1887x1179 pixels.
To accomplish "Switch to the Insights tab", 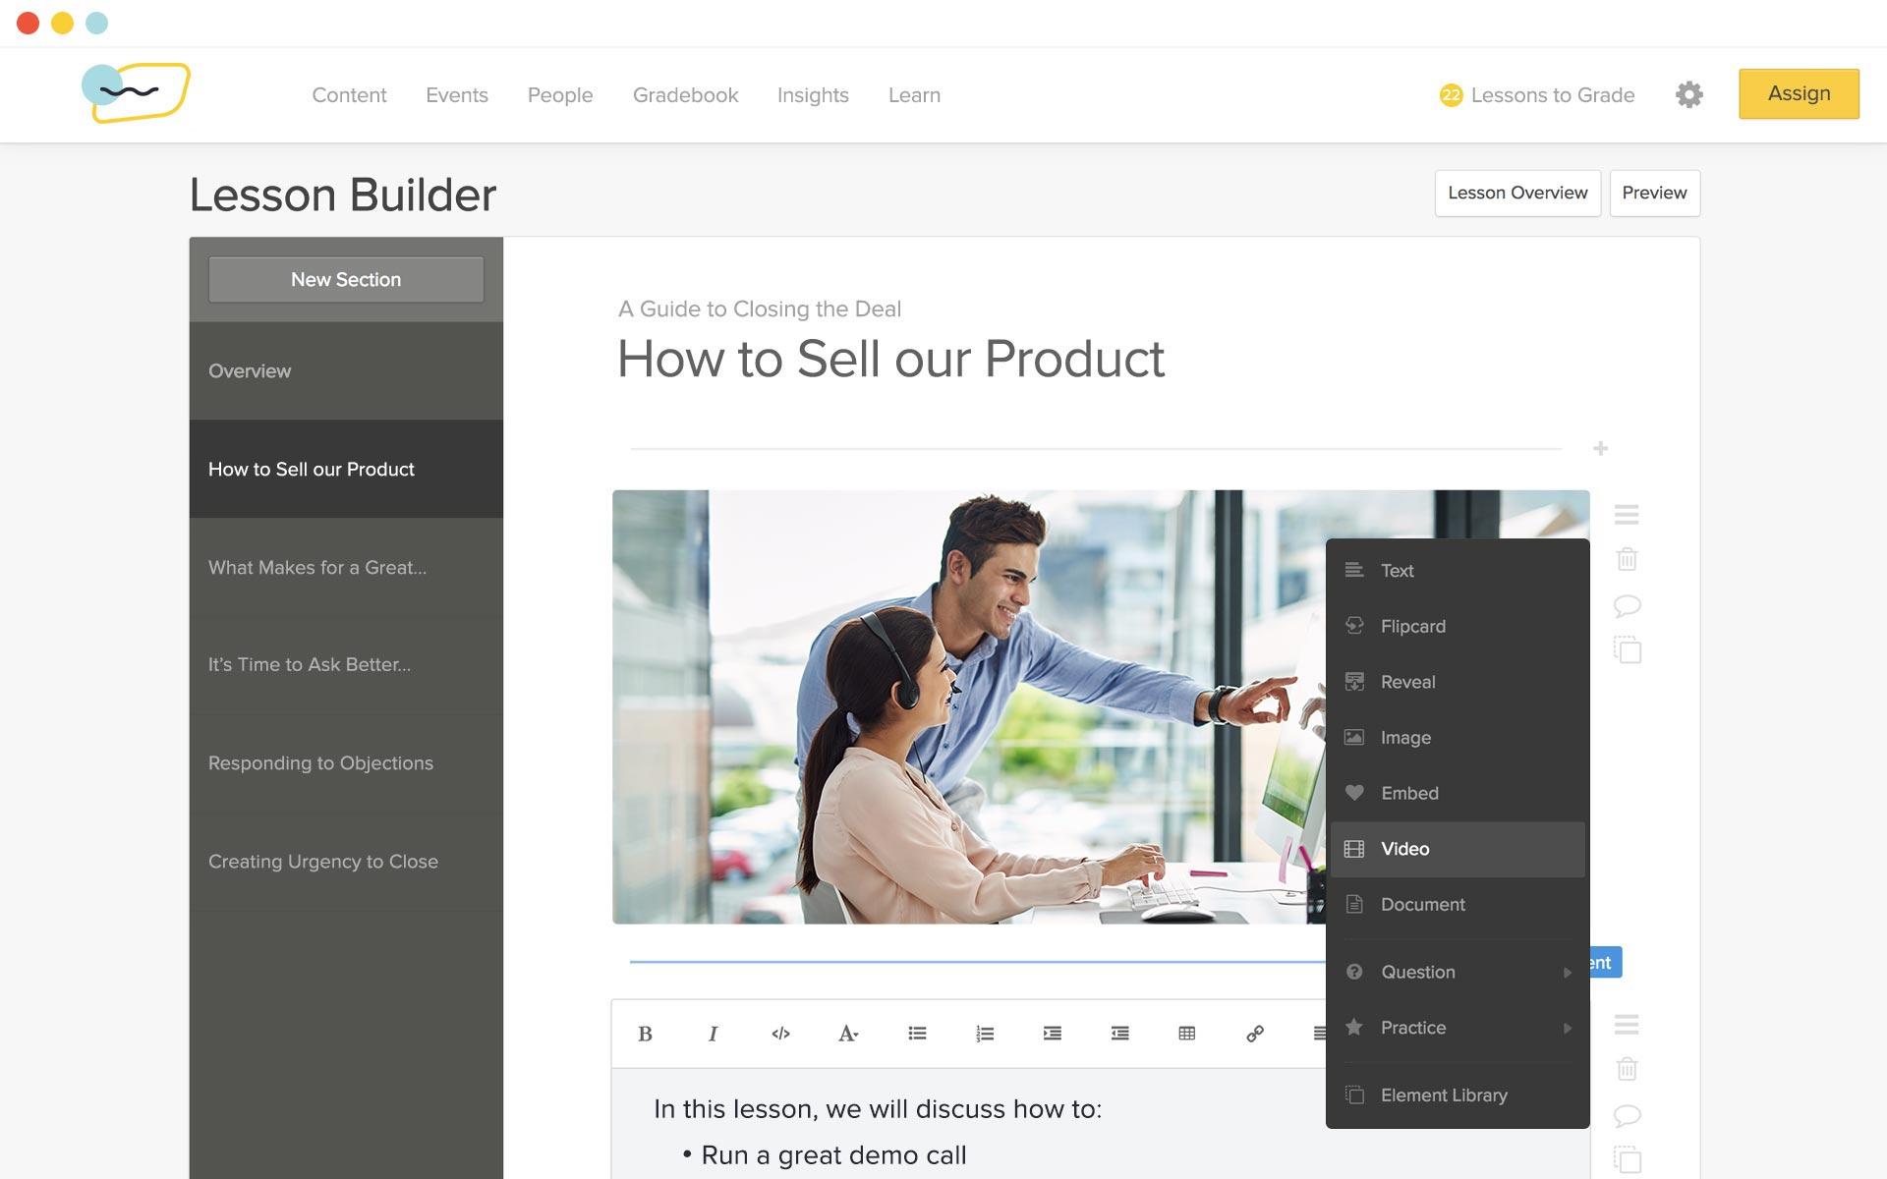I will [813, 93].
